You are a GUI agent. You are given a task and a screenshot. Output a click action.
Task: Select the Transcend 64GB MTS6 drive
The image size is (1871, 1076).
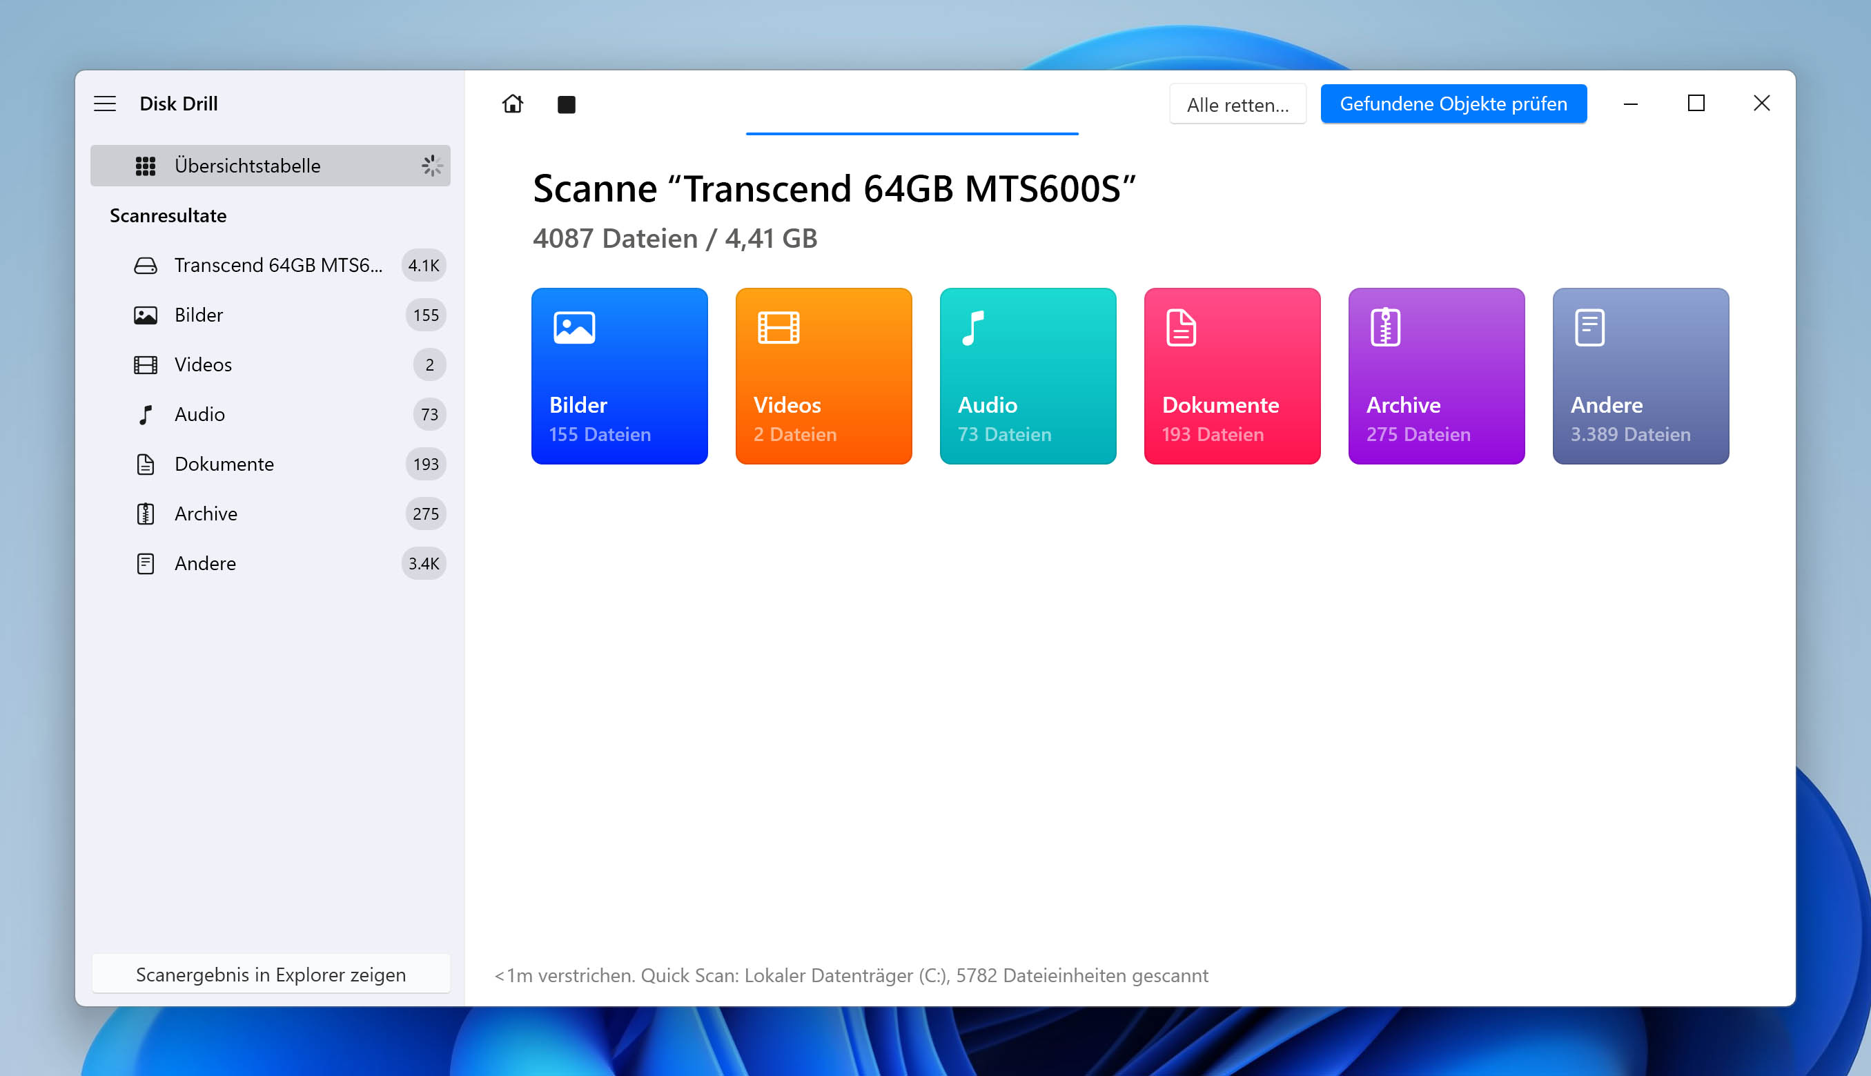(x=276, y=265)
